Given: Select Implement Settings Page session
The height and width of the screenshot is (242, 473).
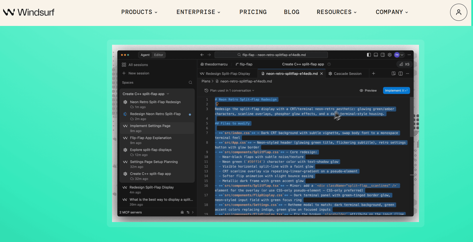Looking at the screenshot, I should (157, 128).
